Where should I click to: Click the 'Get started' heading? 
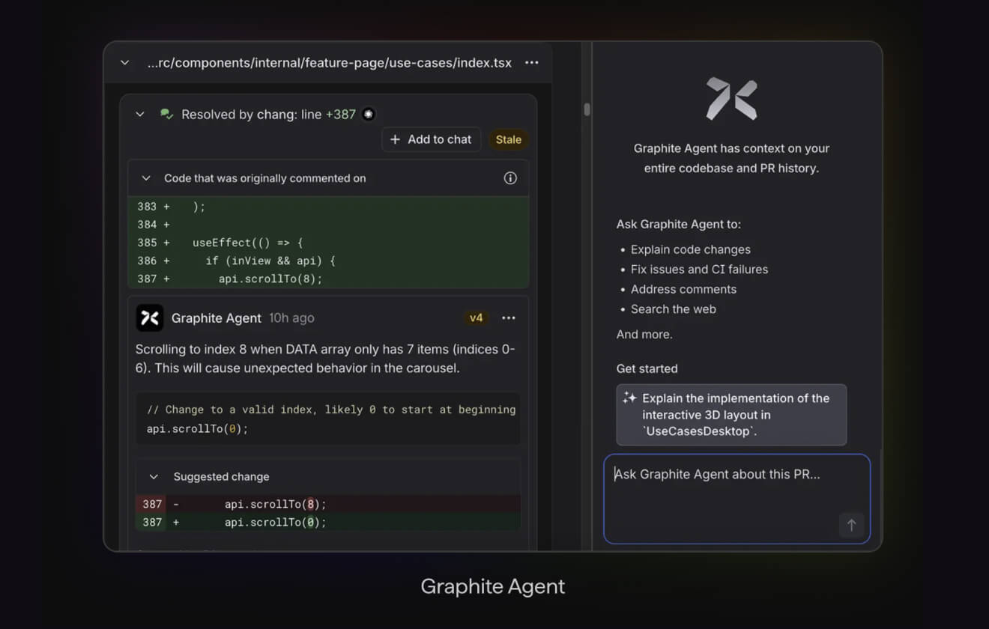[647, 368]
